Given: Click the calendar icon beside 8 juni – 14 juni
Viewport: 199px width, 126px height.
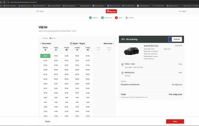Looking at the screenshot, I should click(71, 44).
